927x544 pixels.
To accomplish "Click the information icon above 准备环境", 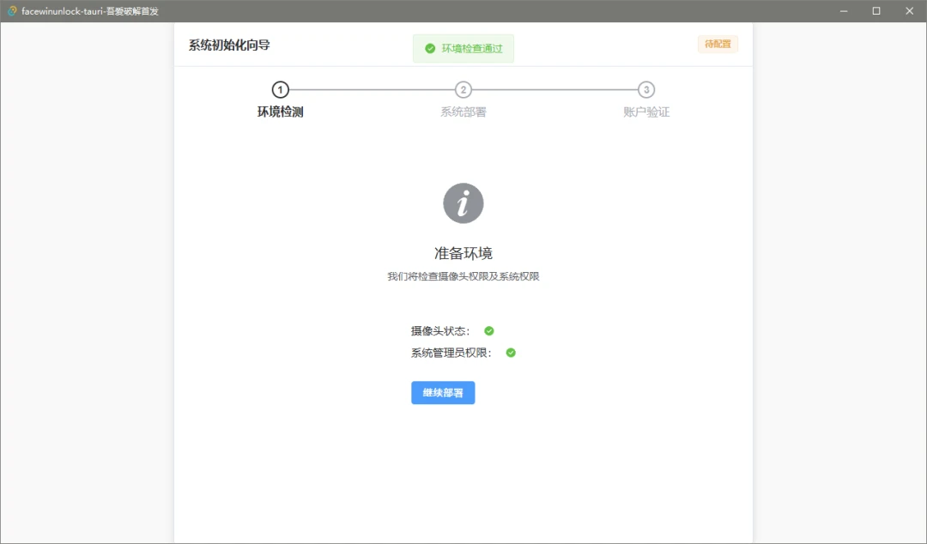I will click(463, 202).
